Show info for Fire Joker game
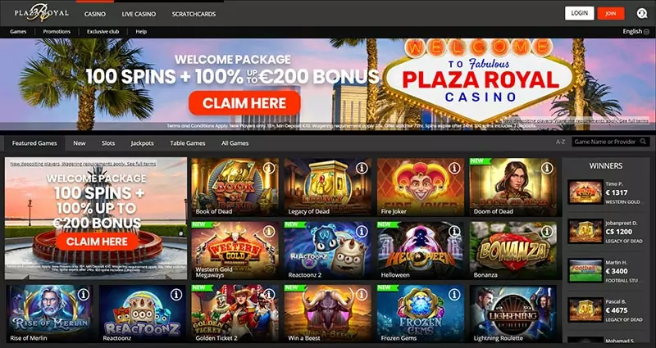This screenshot has width=656, height=348. 454,169
